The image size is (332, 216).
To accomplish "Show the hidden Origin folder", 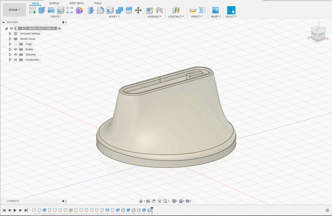I will pyautogui.click(x=15, y=44).
